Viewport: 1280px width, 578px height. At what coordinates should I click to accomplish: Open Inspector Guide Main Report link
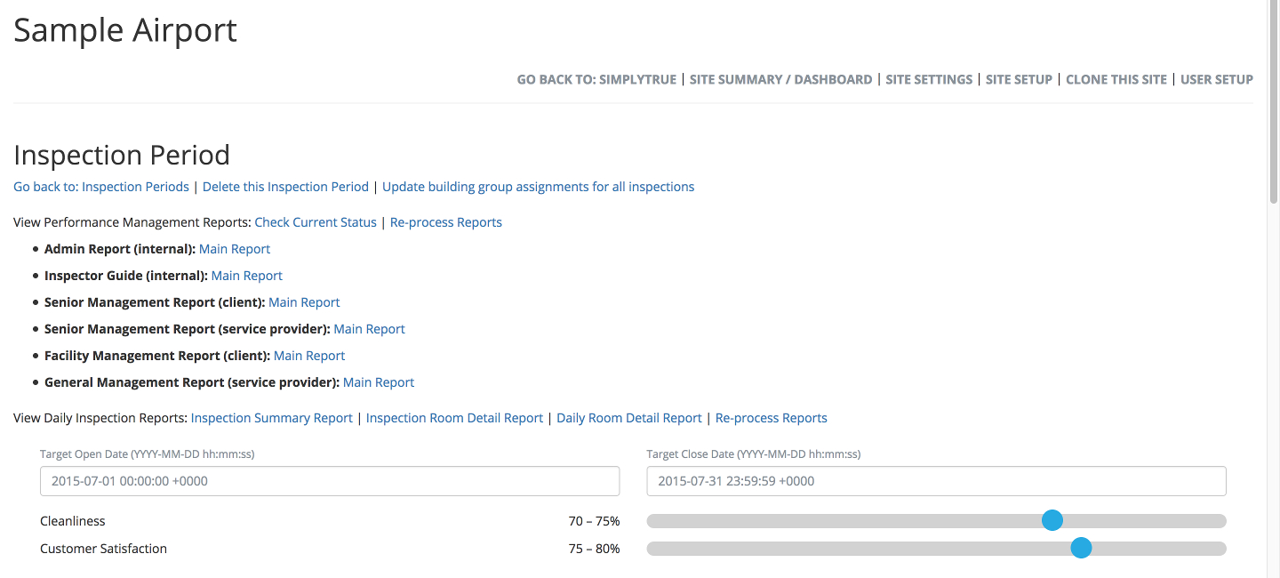pyautogui.click(x=247, y=276)
